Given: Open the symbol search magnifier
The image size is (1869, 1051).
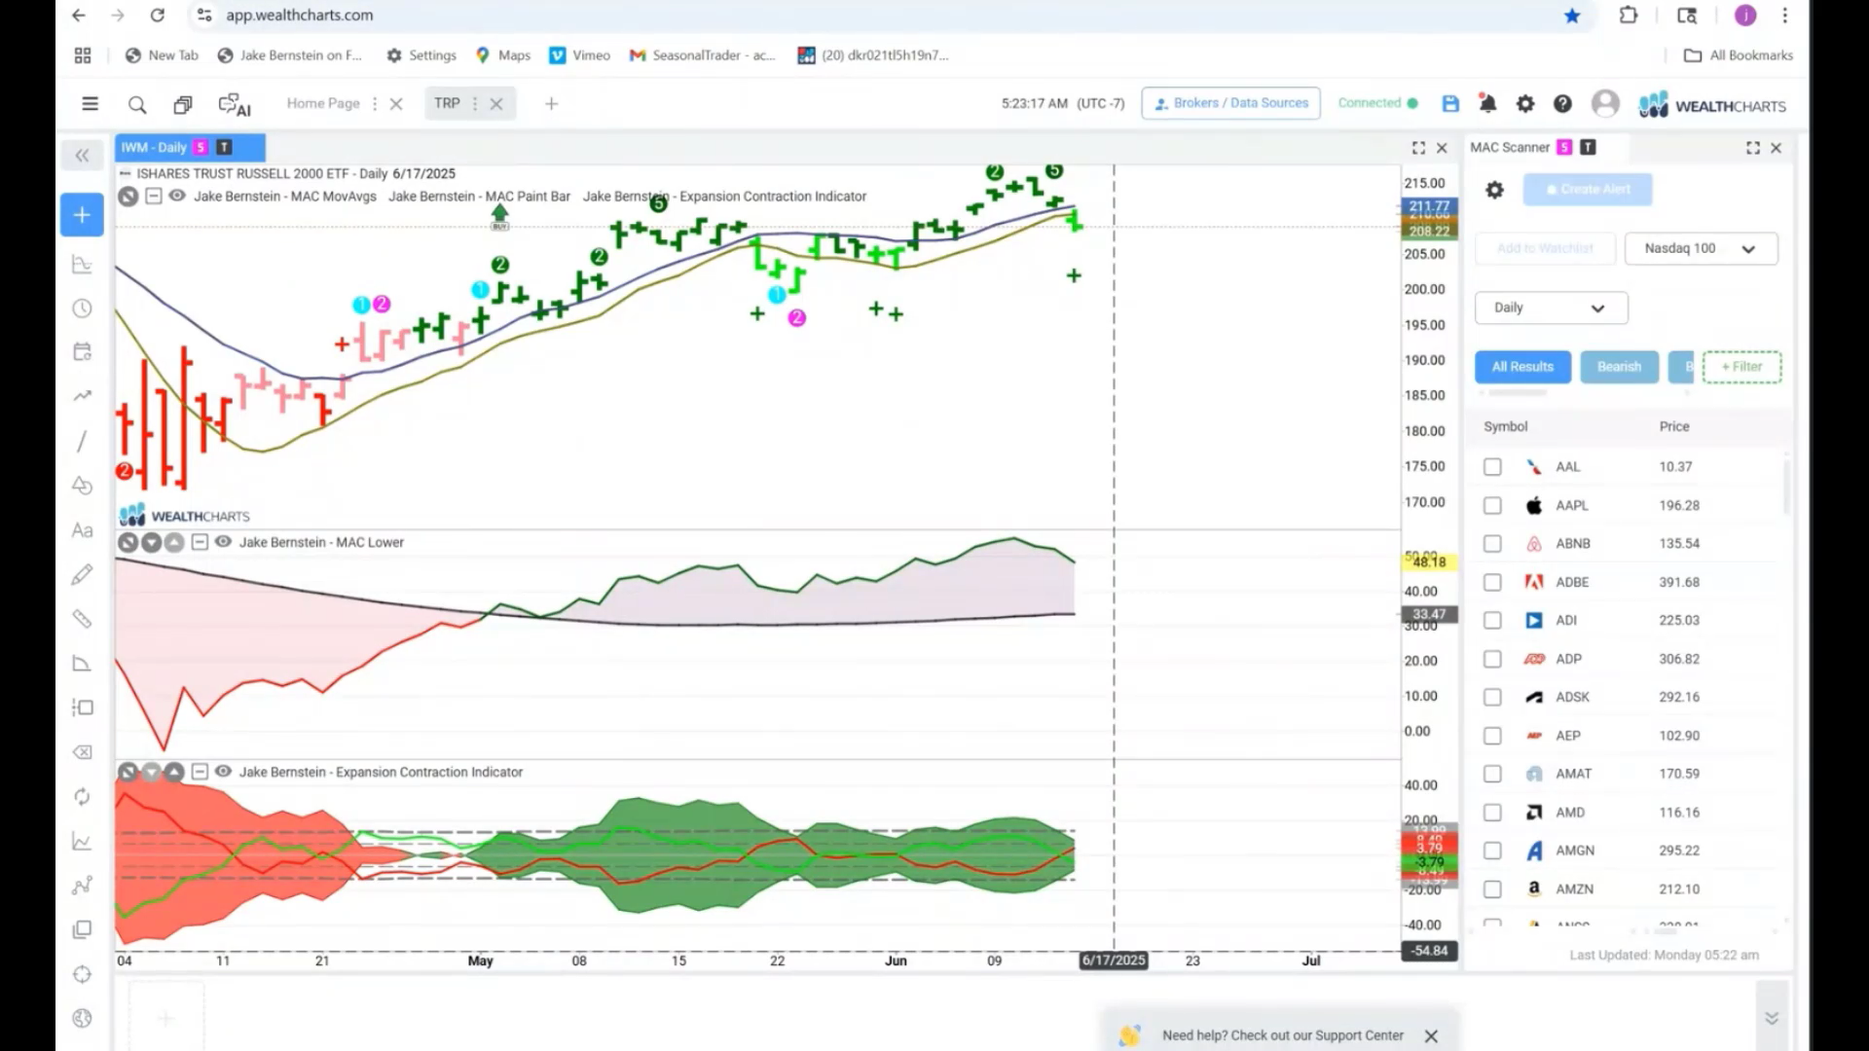Looking at the screenshot, I should pos(137,104).
